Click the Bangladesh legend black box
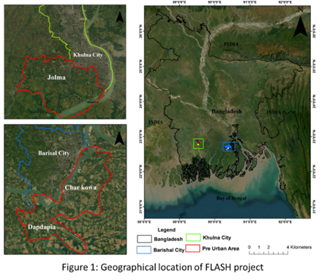 (144, 239)
